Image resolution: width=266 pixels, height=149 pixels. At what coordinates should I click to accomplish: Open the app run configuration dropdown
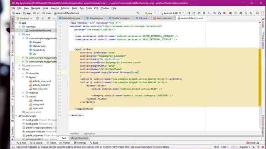[x=150, y=13]
